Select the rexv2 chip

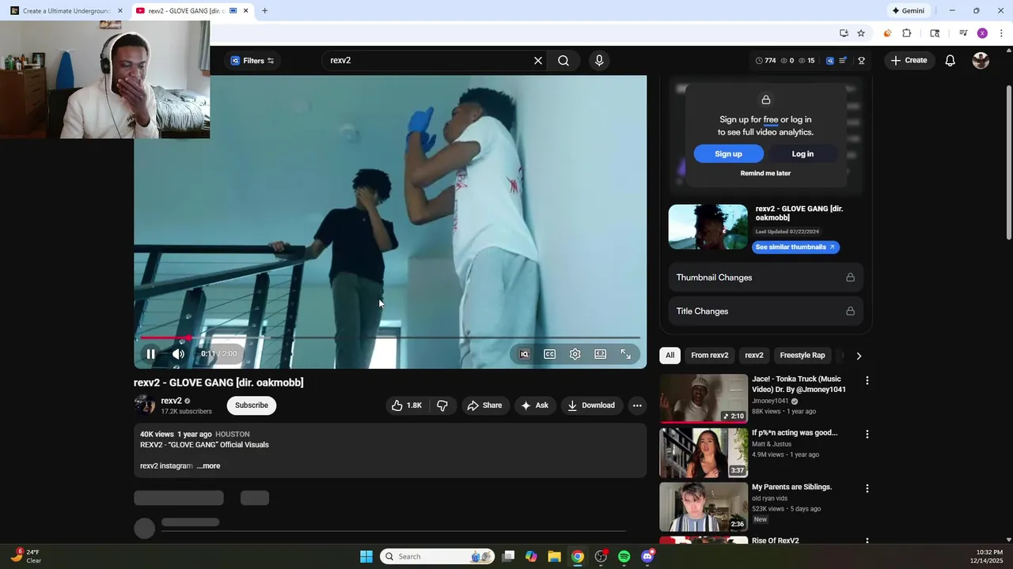click(754, 356)
